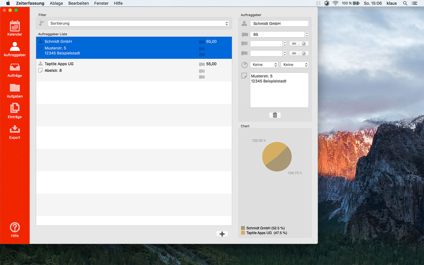Click the timer app icon in menu bar
The height and width of the screenshot is (265, 424).
pos(327,3)
